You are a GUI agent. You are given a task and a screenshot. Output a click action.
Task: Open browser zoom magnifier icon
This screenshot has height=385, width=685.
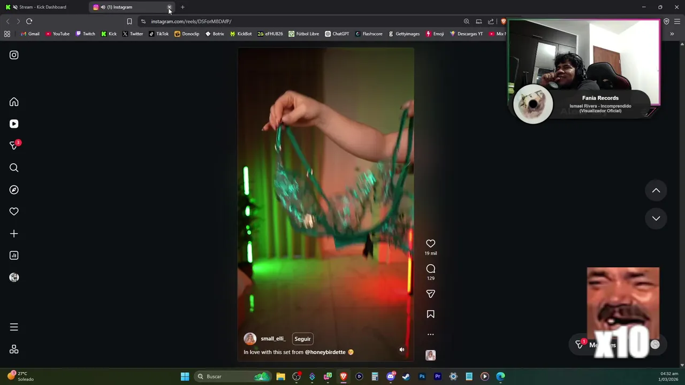pyautogui.click(x=467, y=21)
